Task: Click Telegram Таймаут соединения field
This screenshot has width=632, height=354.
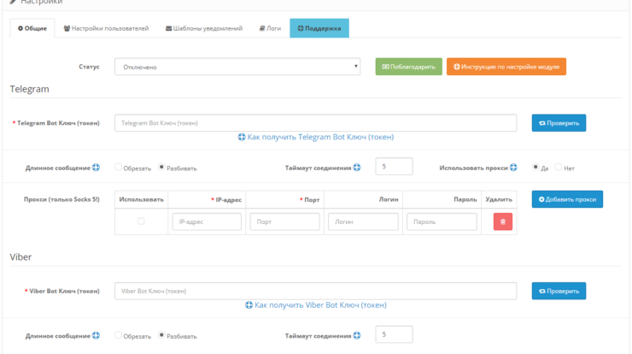Action: coord(394,166)
